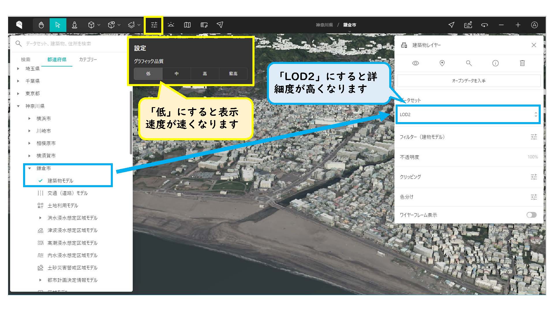This screenshot has width=554, height=311.
Task: Click the location arrow icon at top right
Action: (452, 25)
